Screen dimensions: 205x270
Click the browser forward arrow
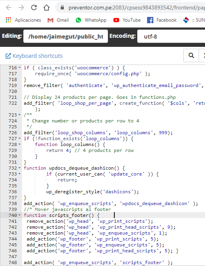click(x=21, y=7)
